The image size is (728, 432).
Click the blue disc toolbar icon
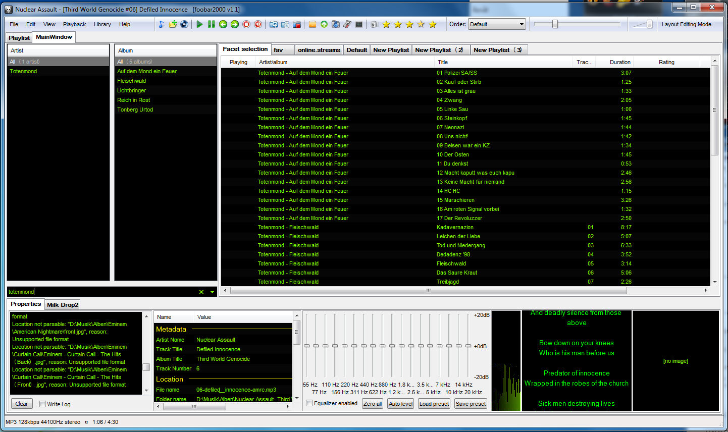click(x=184, y=24)
